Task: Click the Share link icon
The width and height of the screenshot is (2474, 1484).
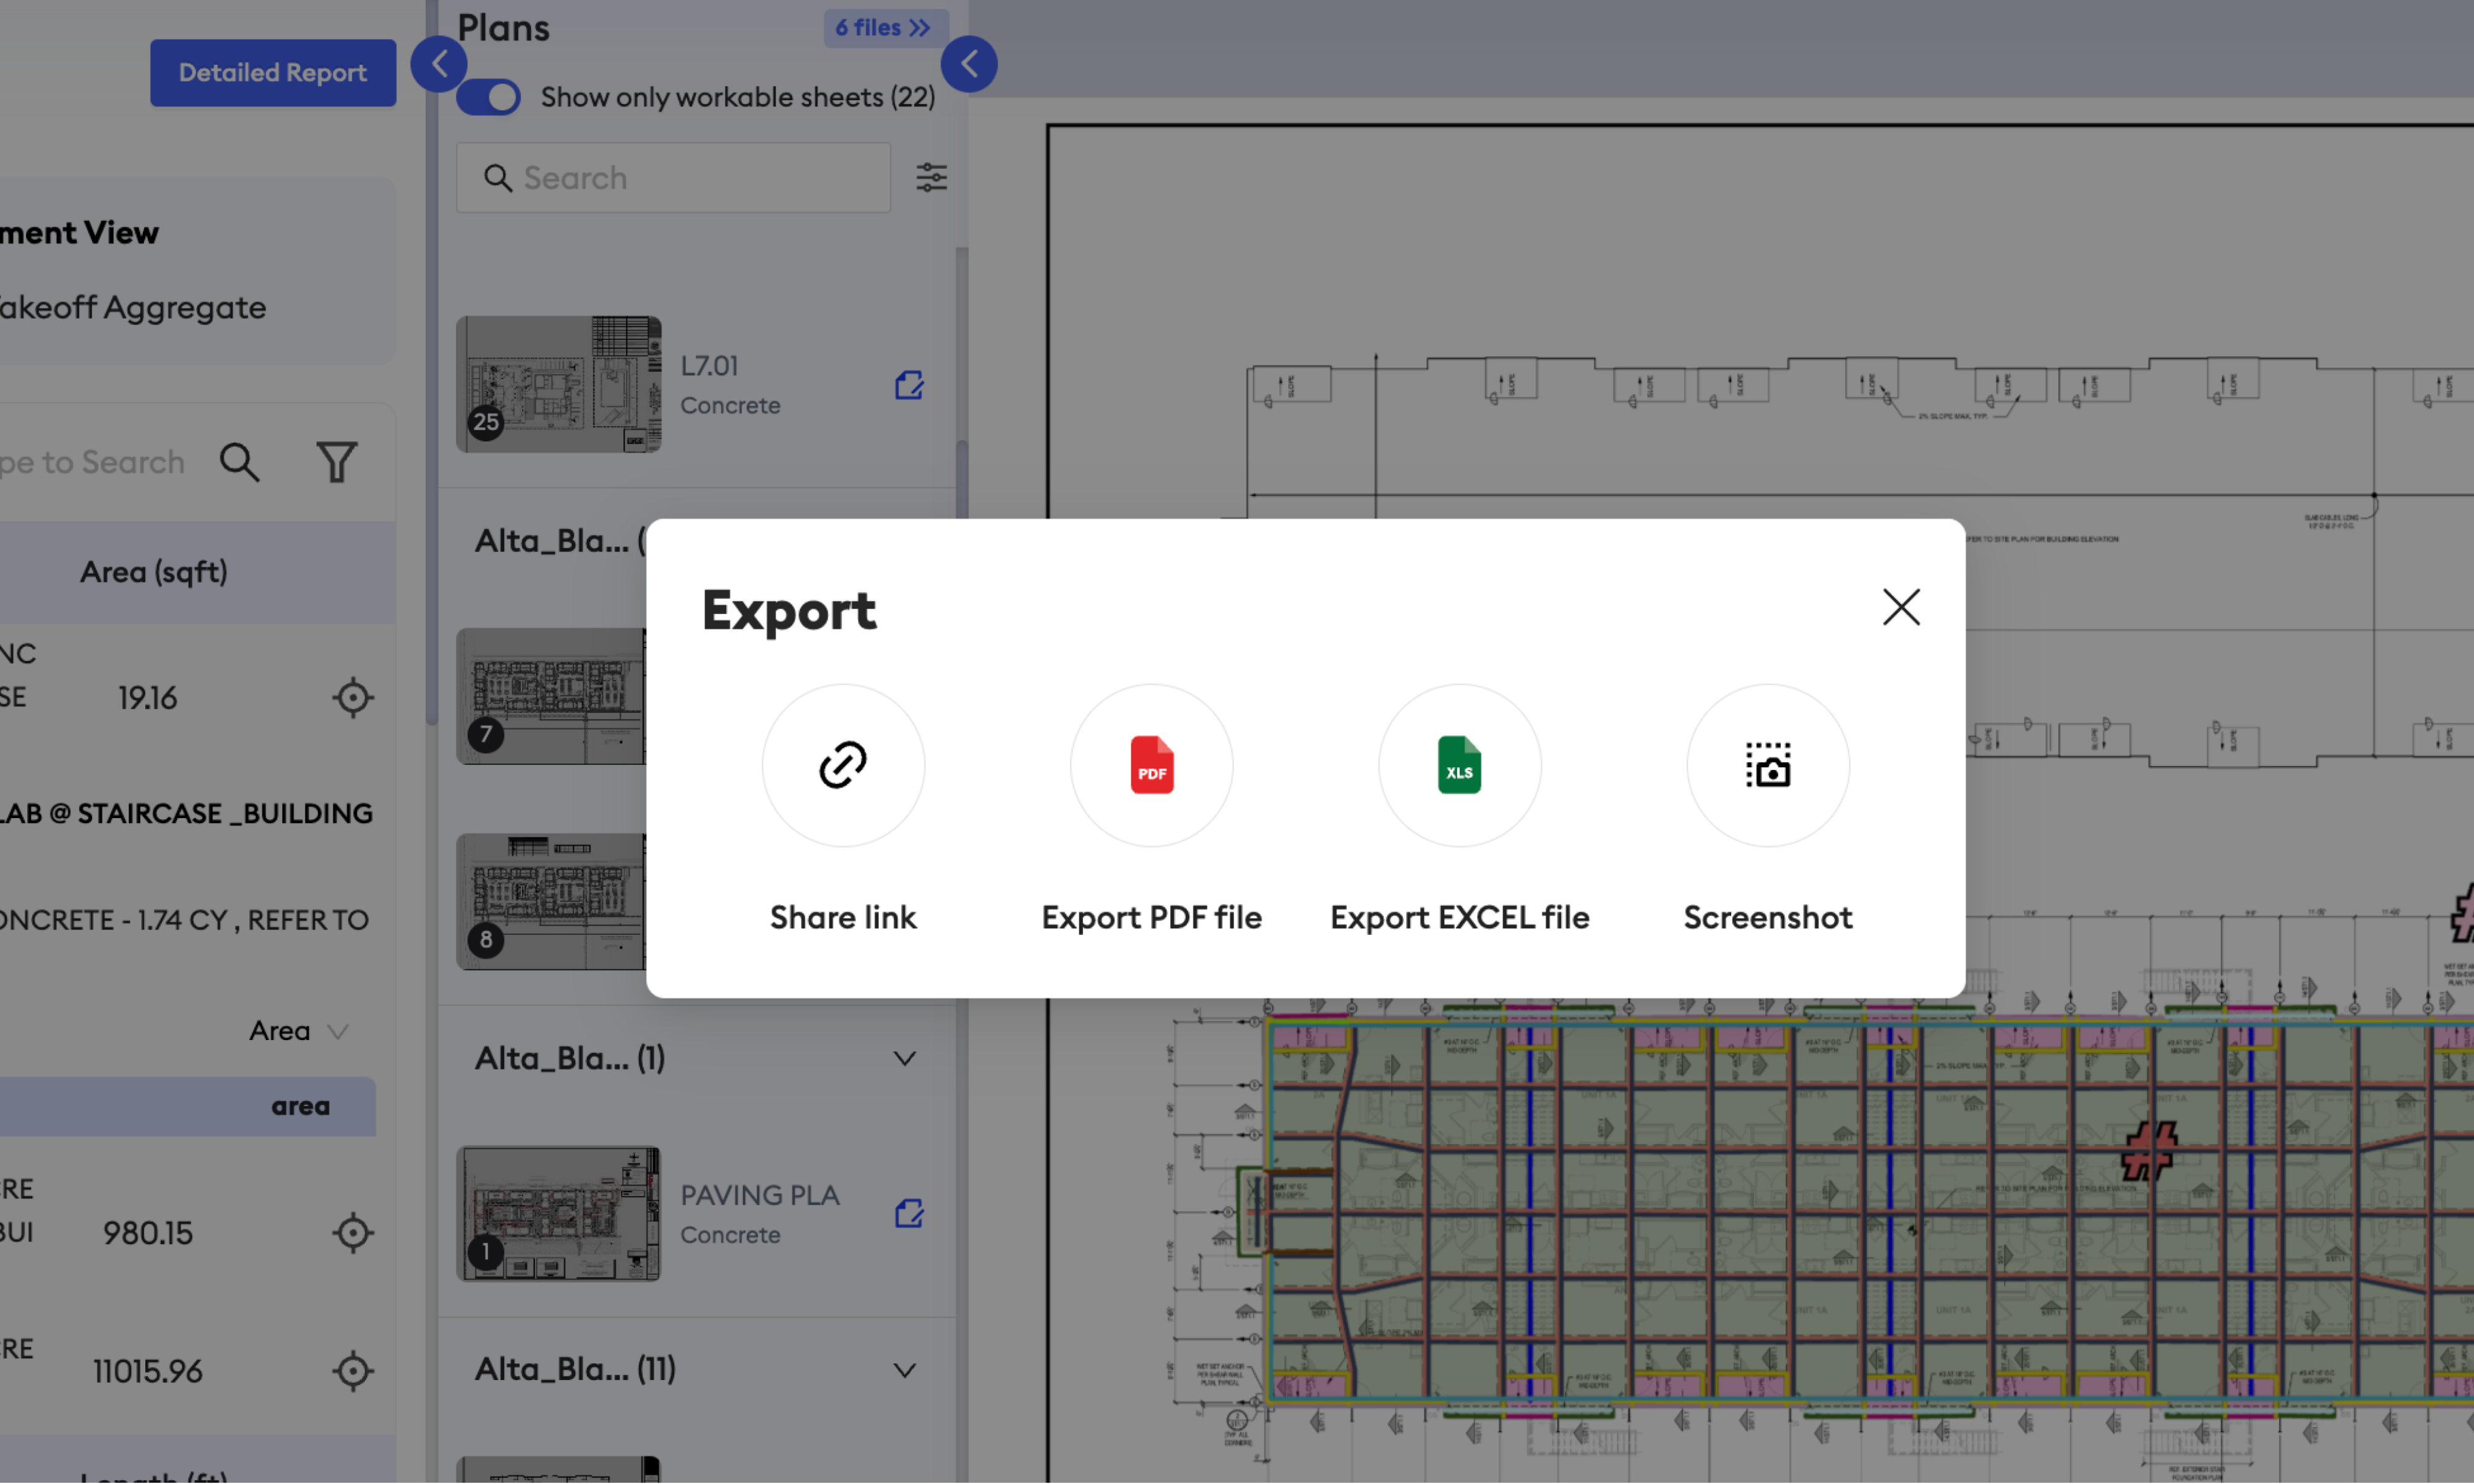Action: click(842, 765)
